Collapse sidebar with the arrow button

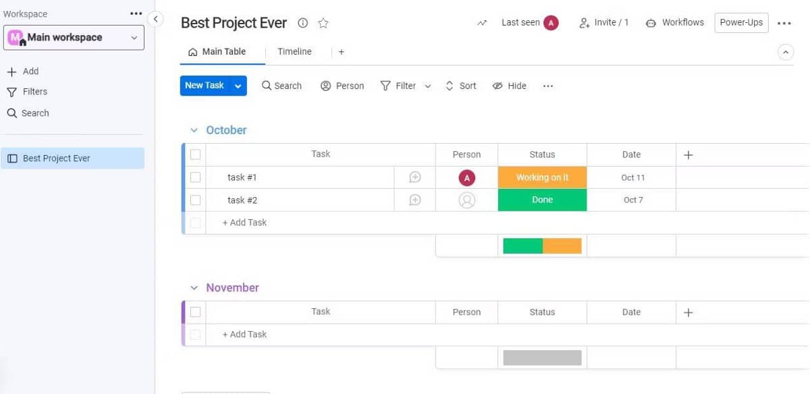pyautogui.click(x=155, y=19)
